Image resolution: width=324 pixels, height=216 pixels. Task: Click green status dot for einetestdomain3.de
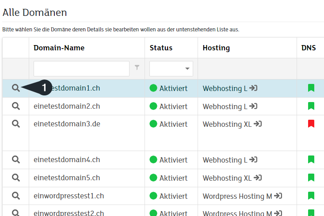153,124
